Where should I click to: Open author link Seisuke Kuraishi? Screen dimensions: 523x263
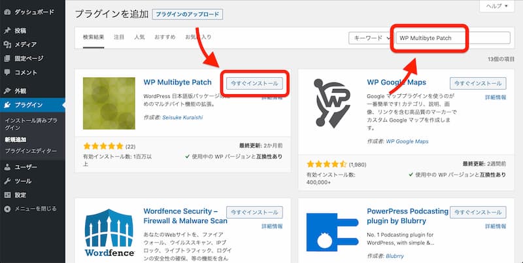point(182,118)
